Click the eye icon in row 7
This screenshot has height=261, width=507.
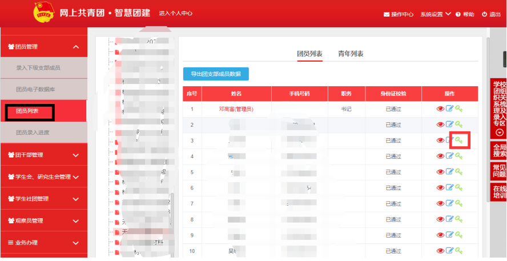point(440,203)
